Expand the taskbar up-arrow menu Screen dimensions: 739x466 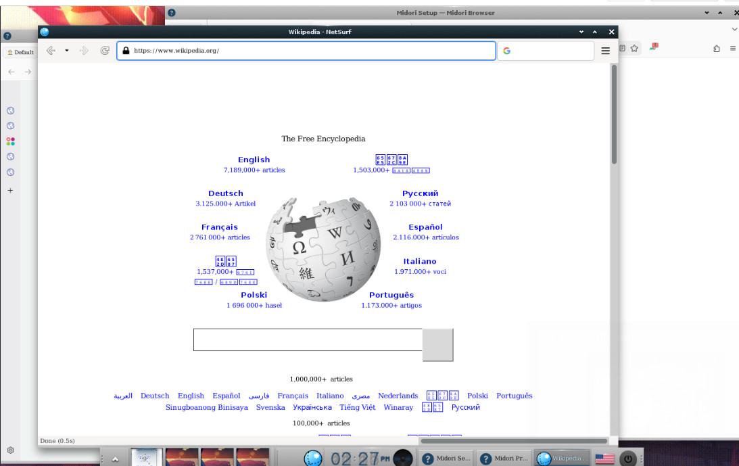click(115, 459)
